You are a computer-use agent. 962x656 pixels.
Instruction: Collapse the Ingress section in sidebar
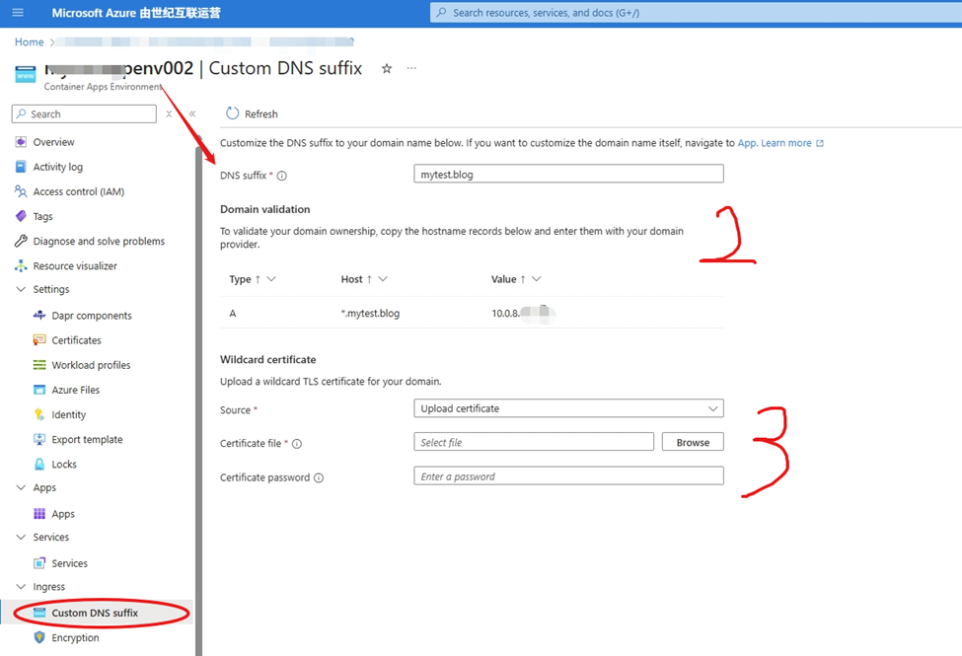pyautogui.click(x=22, y=587)
